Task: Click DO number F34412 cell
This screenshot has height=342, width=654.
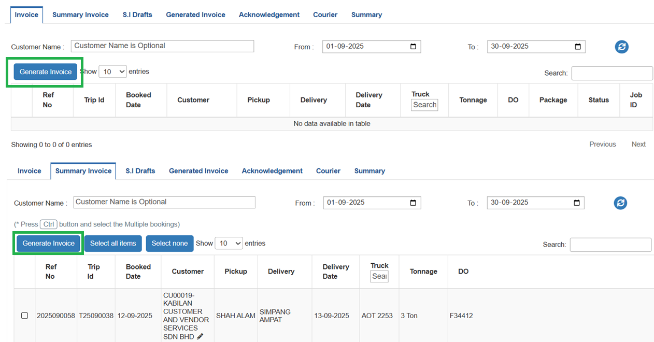Action: point(461,316)
